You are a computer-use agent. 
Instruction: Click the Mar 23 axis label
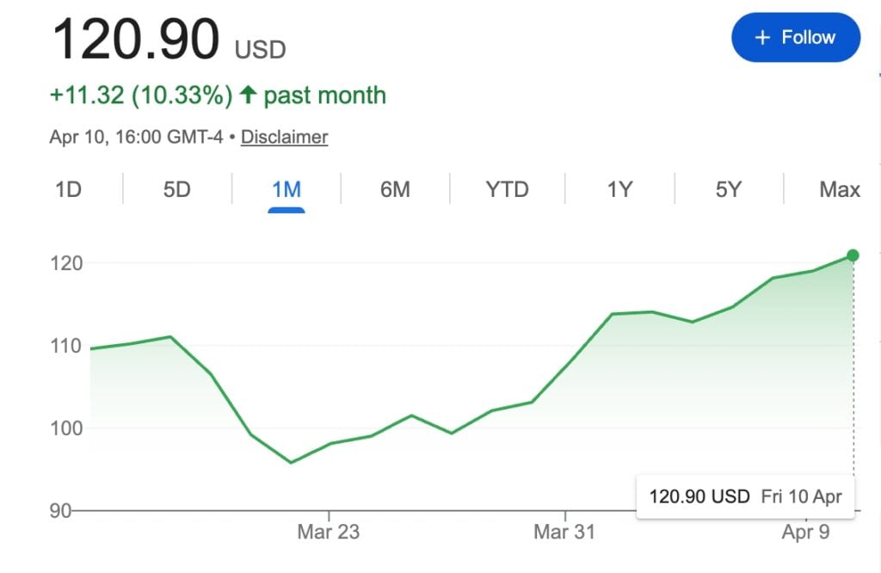point(329,532)
